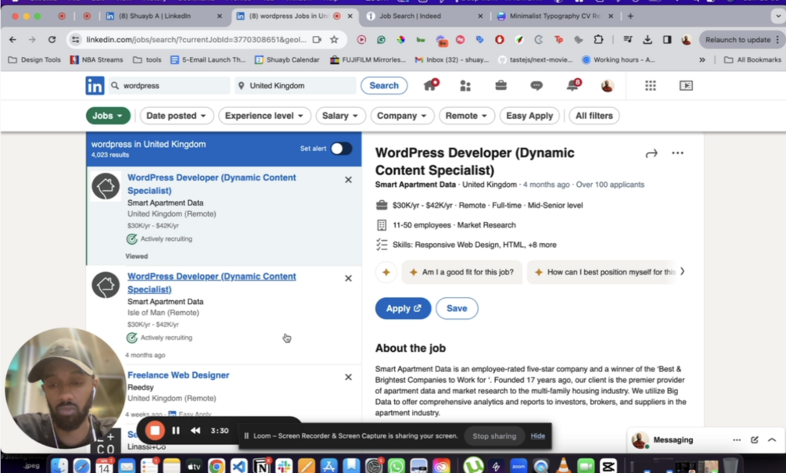Reload the page in Chrome
The image size is (786, 473).
tap(52, 39)
